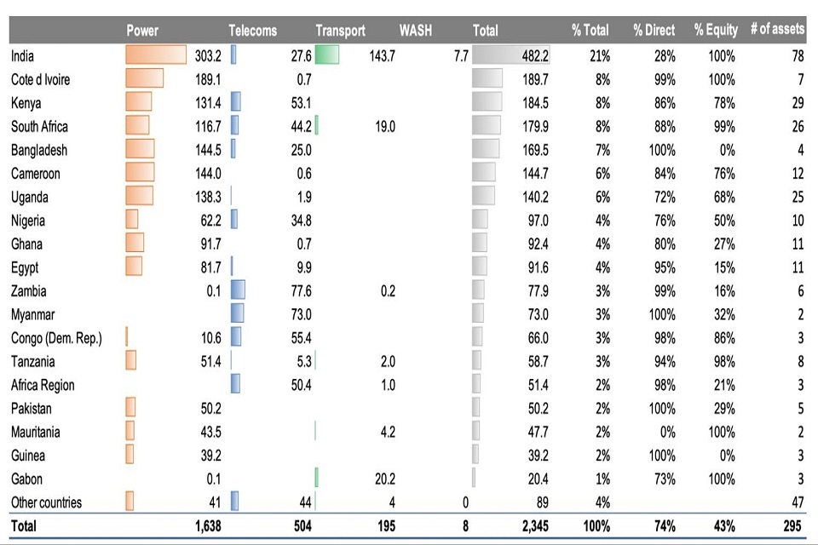The image size is (818, 545).
Task: Click India's orange Power data bar
Action: [x=156, y=56]
